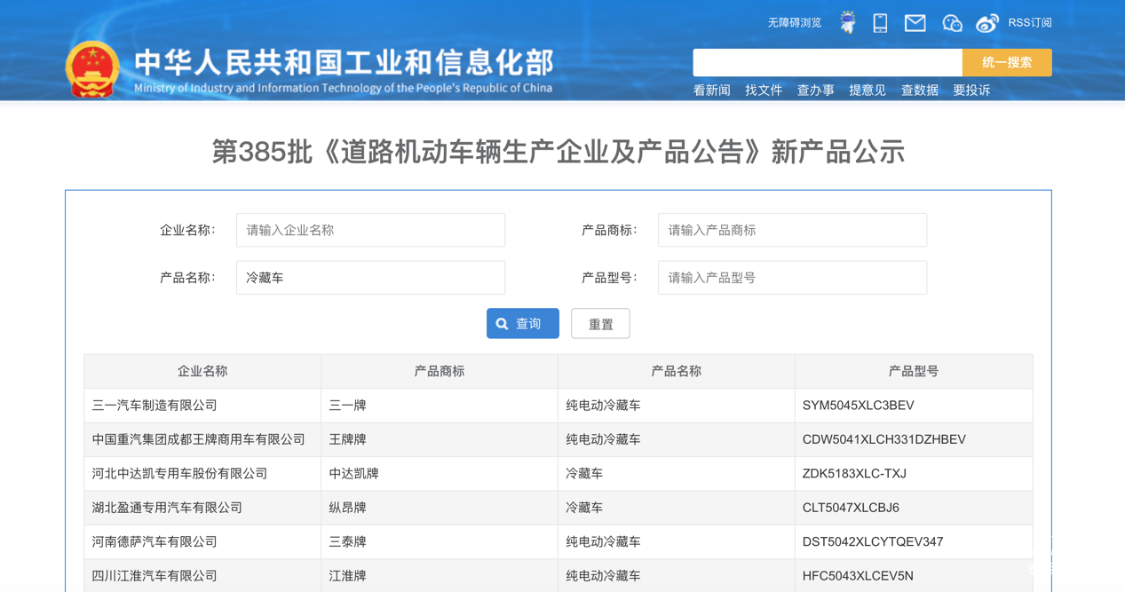Open the robot assistant icon

coord(848,23)
